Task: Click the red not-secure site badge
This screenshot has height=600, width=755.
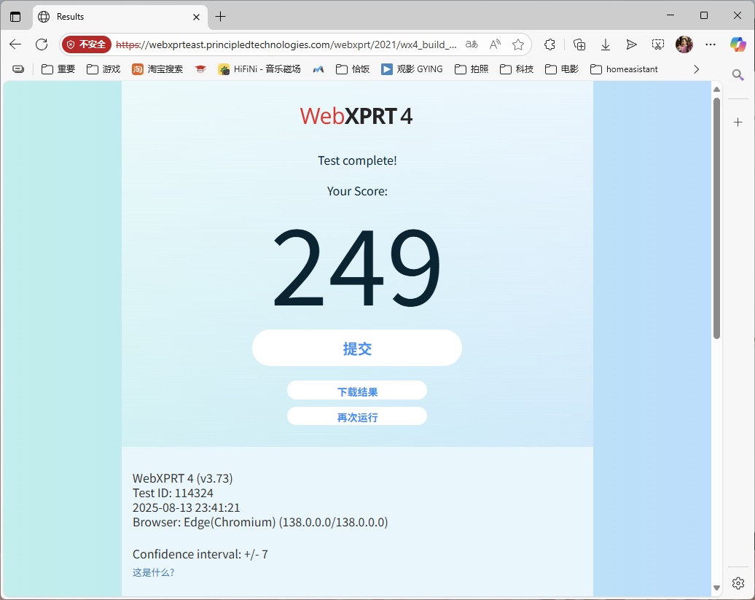Action: (87, 44)
